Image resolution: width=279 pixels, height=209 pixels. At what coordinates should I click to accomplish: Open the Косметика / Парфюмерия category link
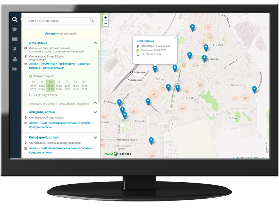pos(58,64)
